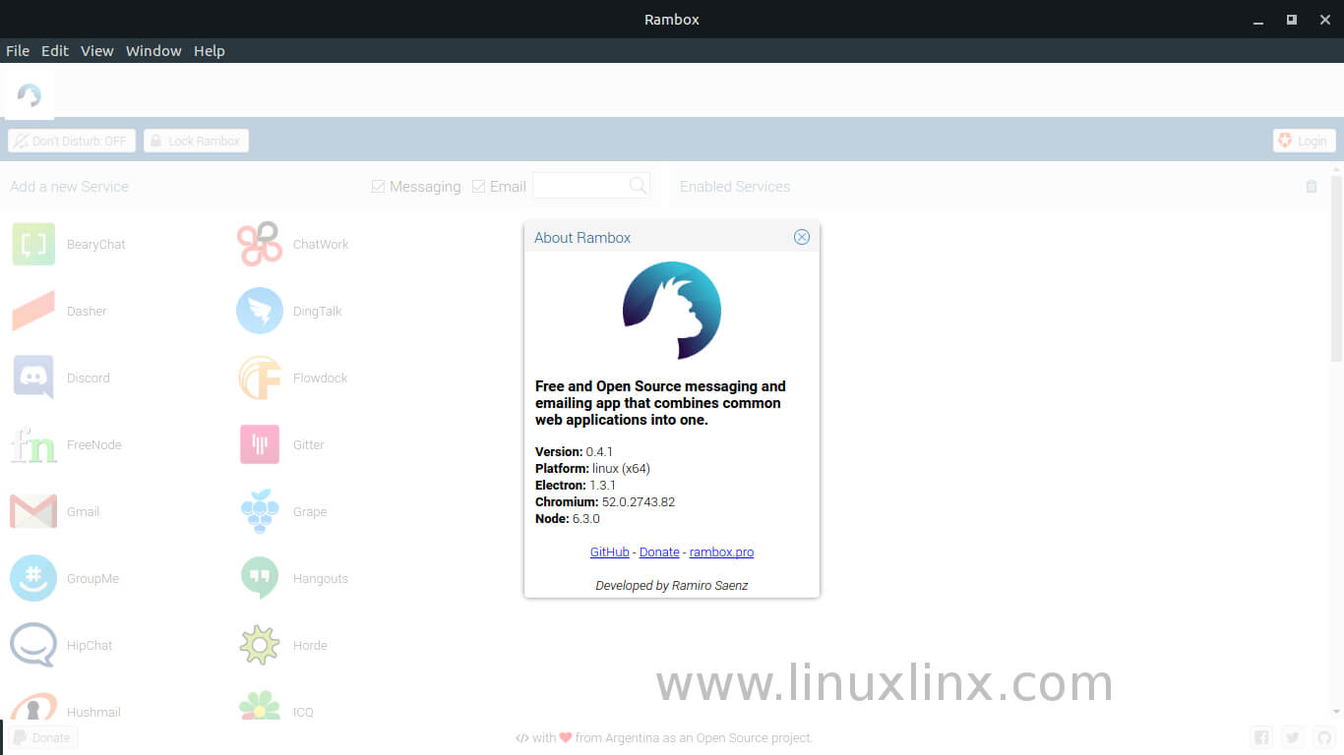
Task: Click the vertical scrollbar on the right
Action: click(1336, 267)
